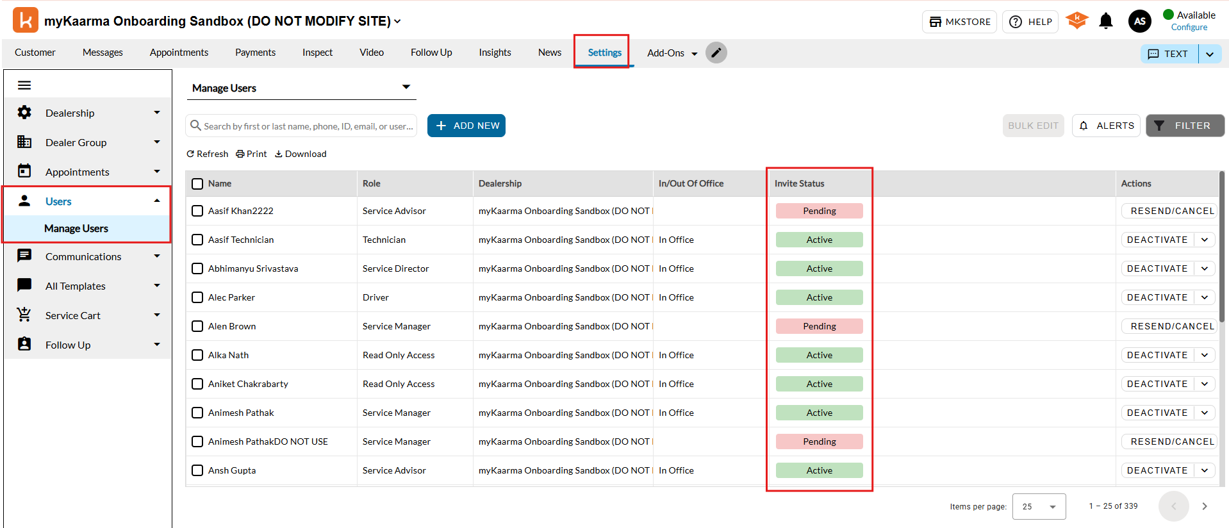Image resolution: width=1229 pixels, height=528 pixels.
Task: Click the table vertical scrollbar
Action: point(1222,247)
